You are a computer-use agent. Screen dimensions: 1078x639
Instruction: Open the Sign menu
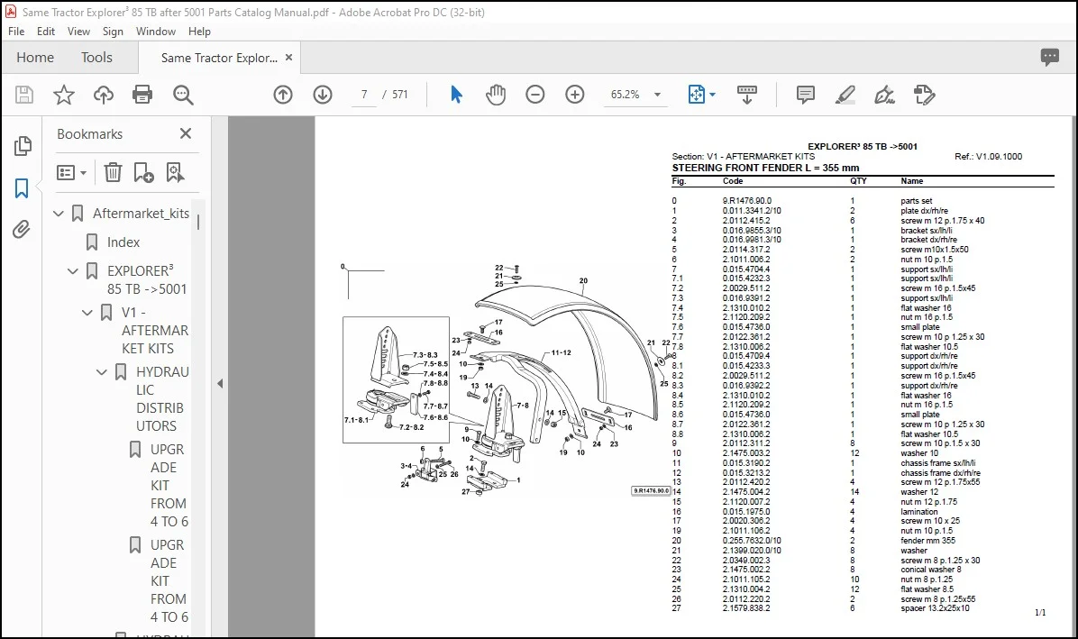[113, 32]
